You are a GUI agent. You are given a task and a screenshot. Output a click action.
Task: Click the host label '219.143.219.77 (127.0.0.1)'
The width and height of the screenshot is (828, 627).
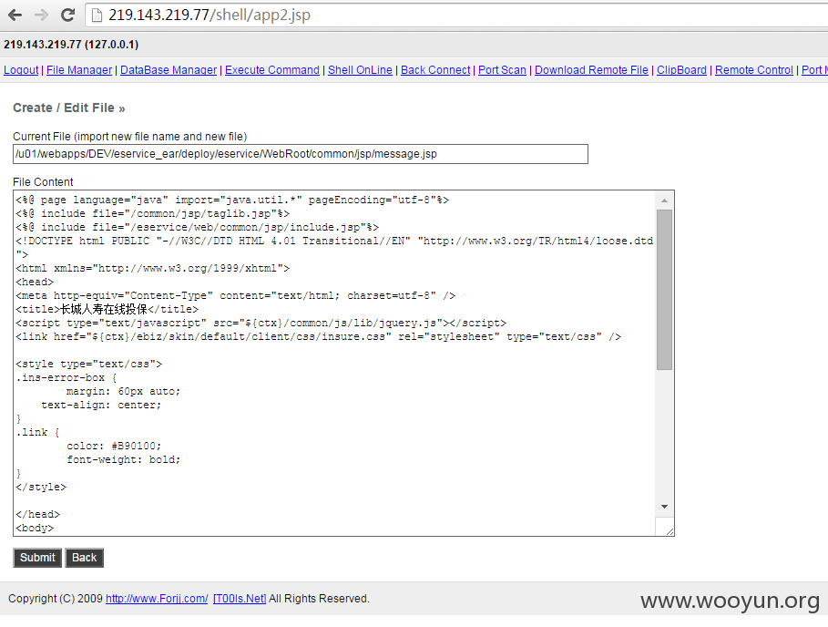pyautogui.click(x=71, y=45)
